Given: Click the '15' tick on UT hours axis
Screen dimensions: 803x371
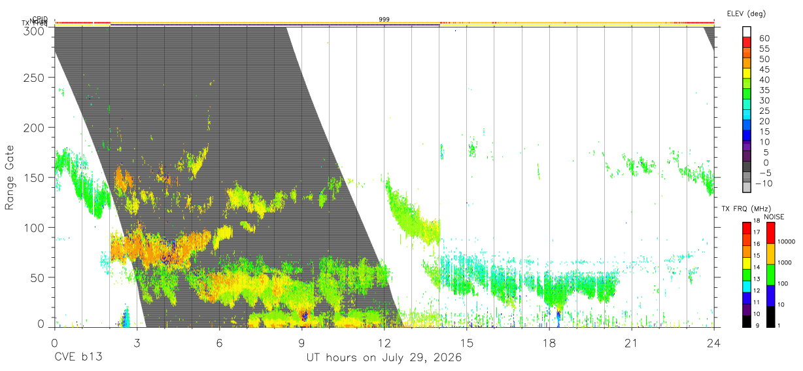Looking at the screenshot, I should (x=467, y=343).
